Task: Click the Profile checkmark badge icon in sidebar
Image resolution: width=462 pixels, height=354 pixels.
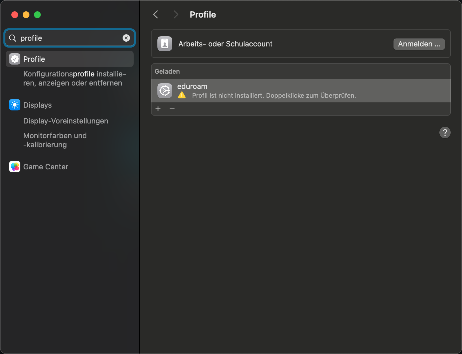Action: click(x=15, y=59)
